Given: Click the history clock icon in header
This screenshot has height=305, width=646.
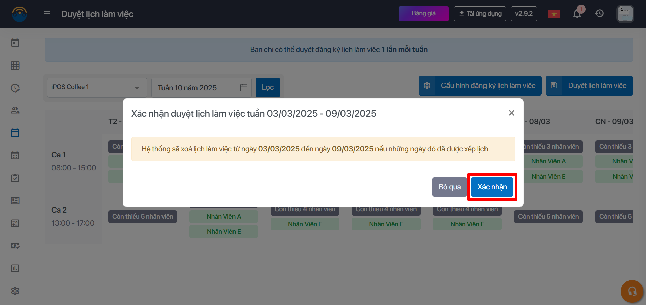Looking at the screenshot, I should 599,14.
